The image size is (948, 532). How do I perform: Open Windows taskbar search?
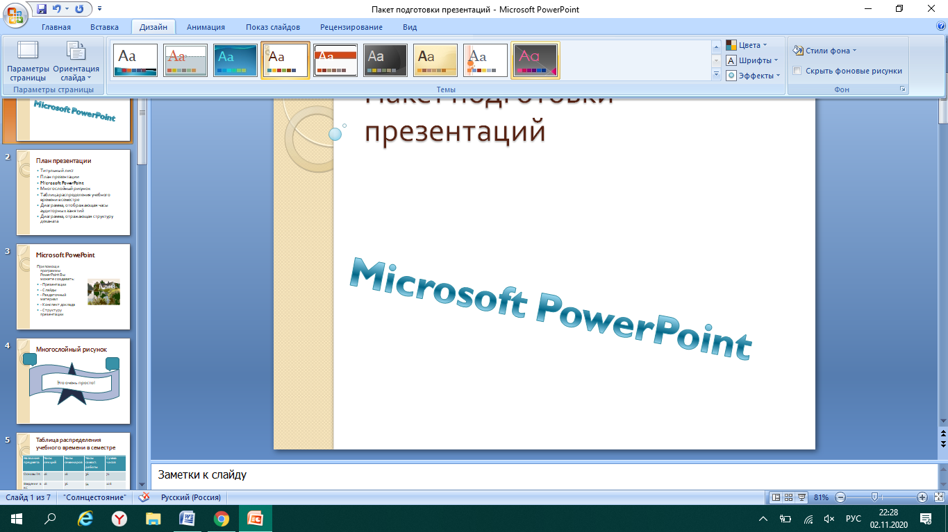[x=50, y=518]
